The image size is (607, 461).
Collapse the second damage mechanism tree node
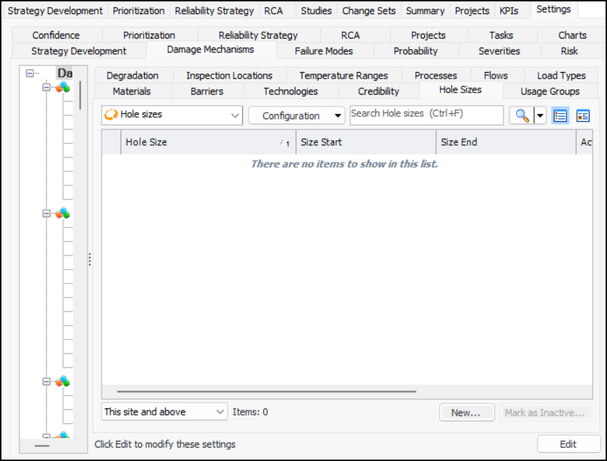(x=46, y=214)
